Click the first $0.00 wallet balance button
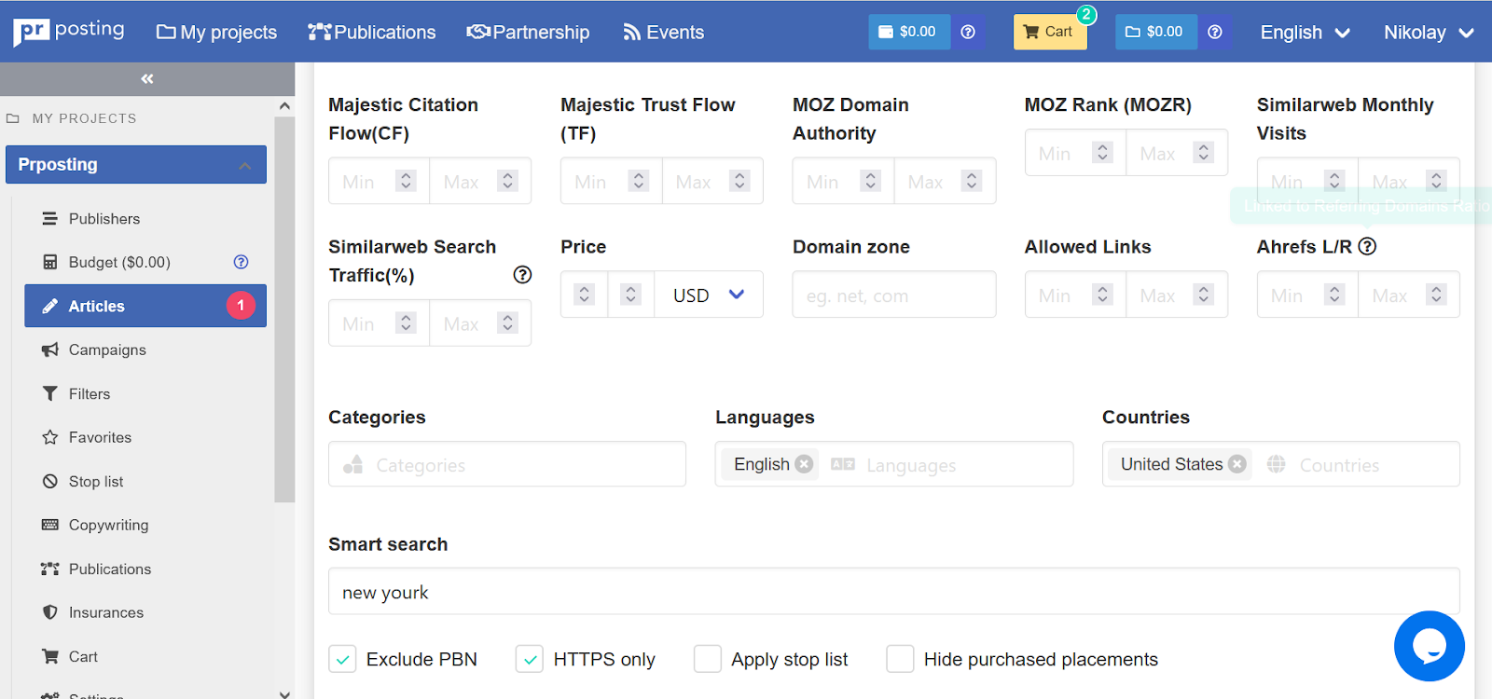The height and width of the screenshot is (699, 1492). tap(909, 32)
